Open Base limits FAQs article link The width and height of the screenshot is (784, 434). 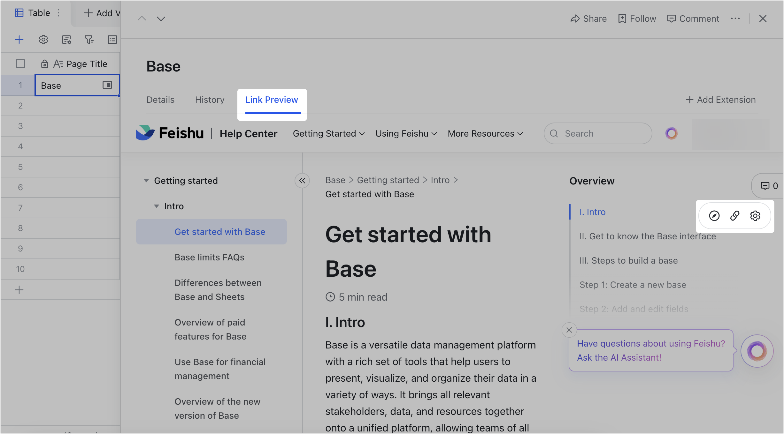click(210, 257)
